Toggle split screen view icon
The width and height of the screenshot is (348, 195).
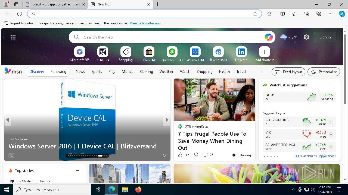tap(282, 14)
